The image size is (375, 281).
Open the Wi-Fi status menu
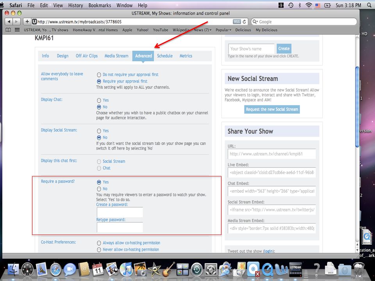[309, 5]
